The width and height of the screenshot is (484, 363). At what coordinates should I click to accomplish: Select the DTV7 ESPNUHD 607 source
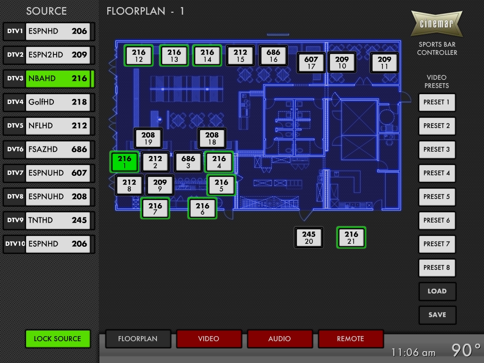coord(49,173)
